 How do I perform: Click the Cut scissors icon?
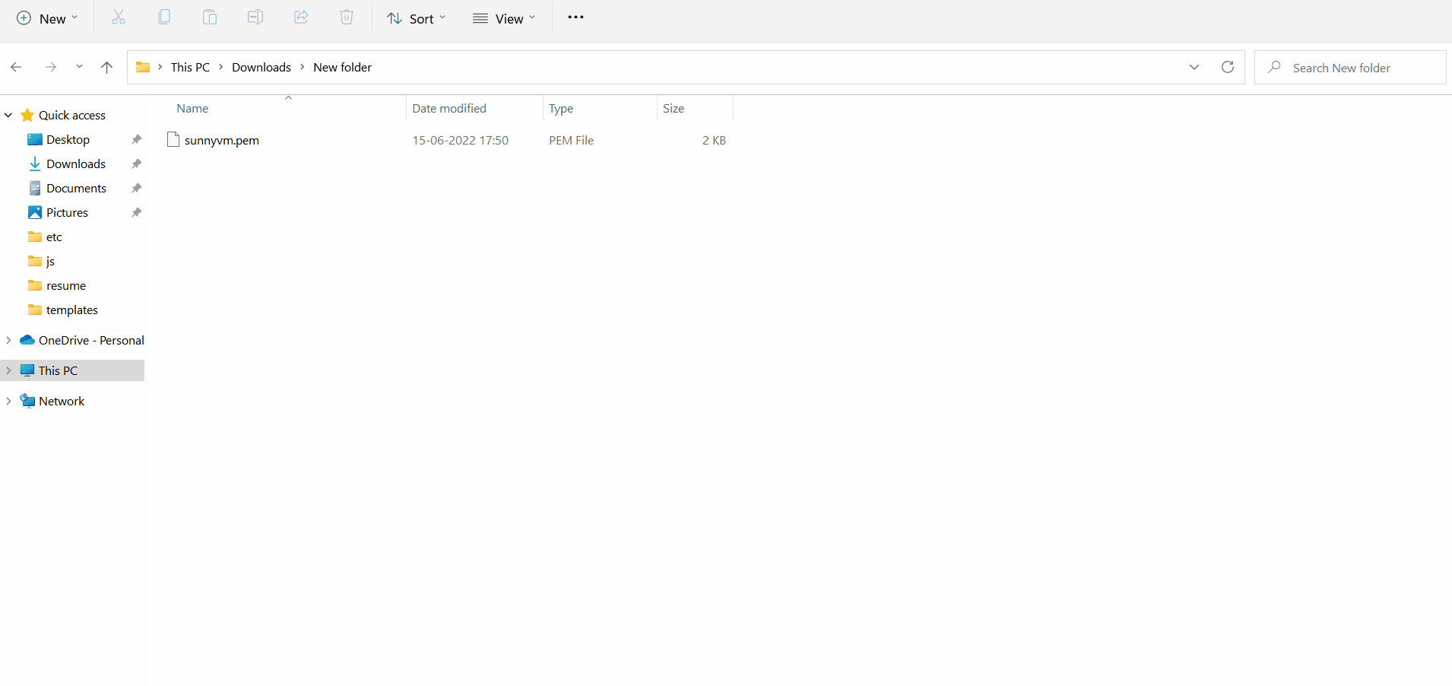119,17
